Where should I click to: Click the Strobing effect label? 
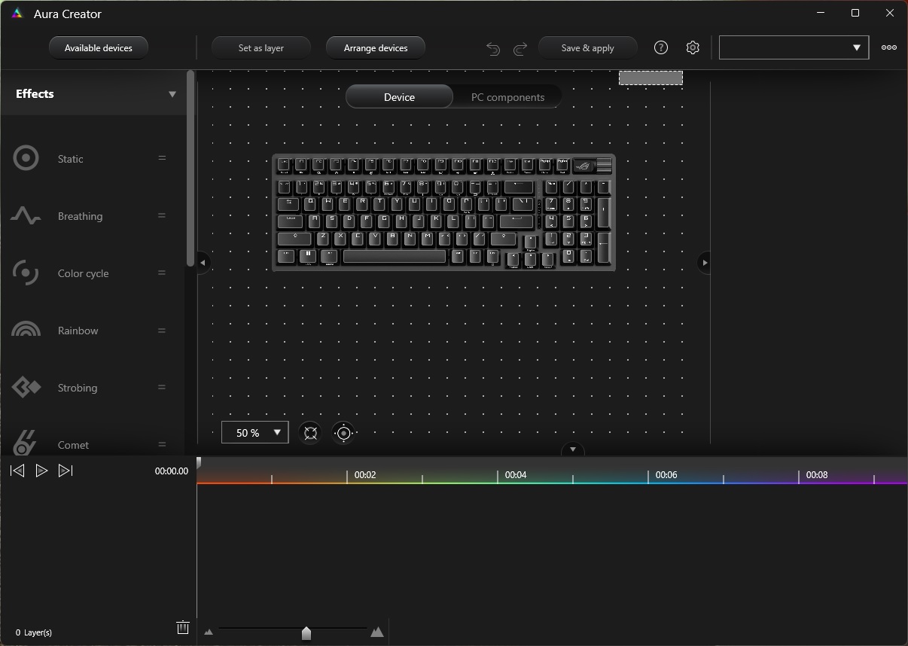[78, 388]
